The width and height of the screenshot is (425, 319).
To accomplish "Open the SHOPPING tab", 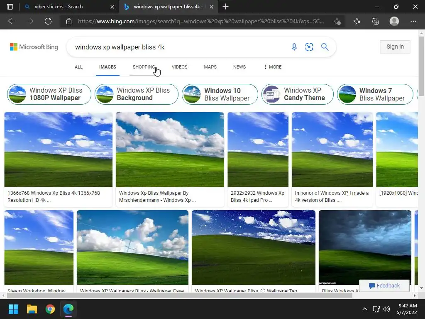I will [x=144, y=67].
